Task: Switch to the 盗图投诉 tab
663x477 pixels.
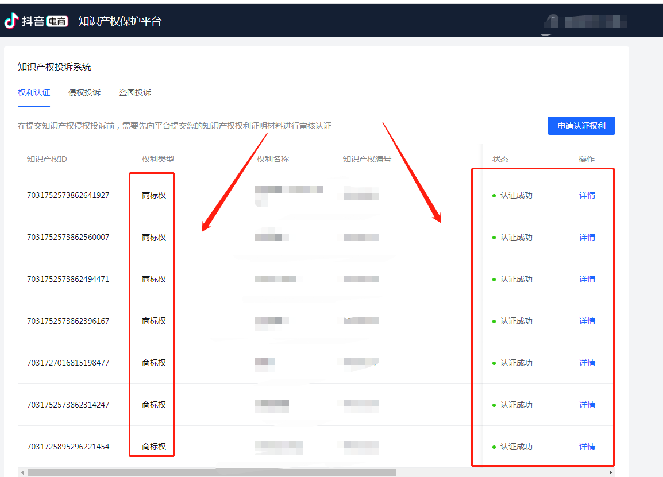Action: click(x=134, y=92)
